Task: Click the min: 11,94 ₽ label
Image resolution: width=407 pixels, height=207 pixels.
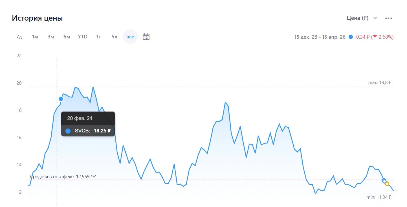Action: (x=379, y=197)
